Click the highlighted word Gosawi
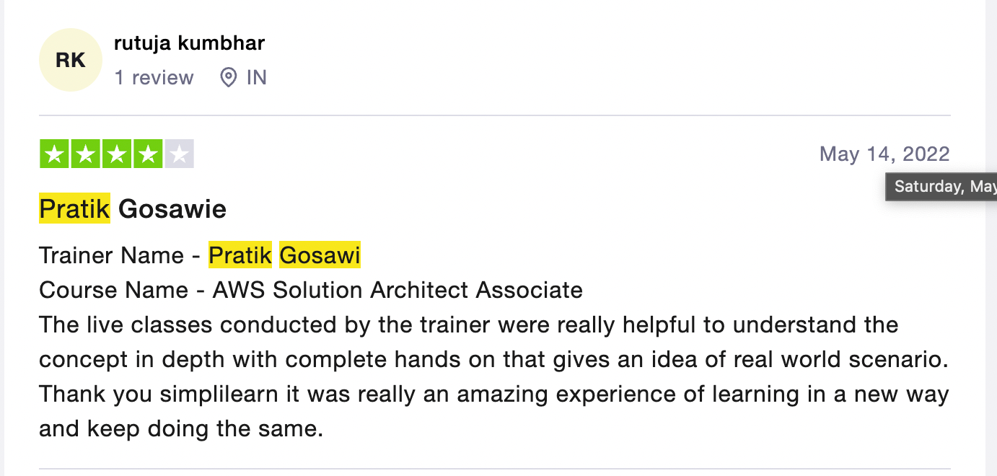 click(x=320, y=255)
